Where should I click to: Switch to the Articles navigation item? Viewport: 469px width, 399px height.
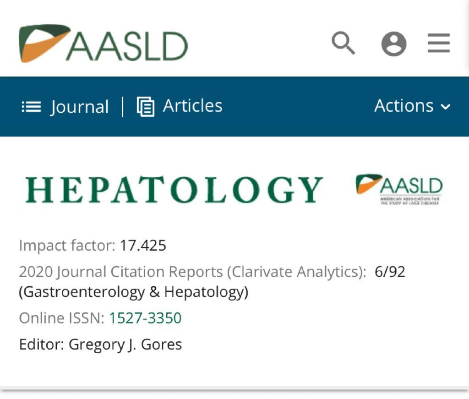tap(192, 106)
